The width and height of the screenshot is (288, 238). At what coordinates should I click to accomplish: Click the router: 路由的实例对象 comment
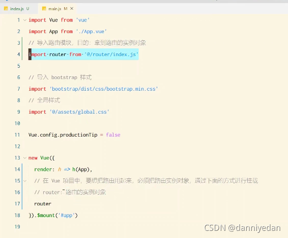tap(70, 192)
